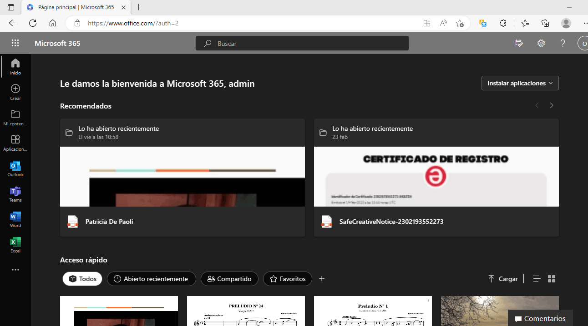Open the translate extension icon
Screen dimensions: 588x326
483,23
